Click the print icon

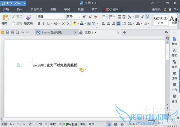[x=13, y=32]
